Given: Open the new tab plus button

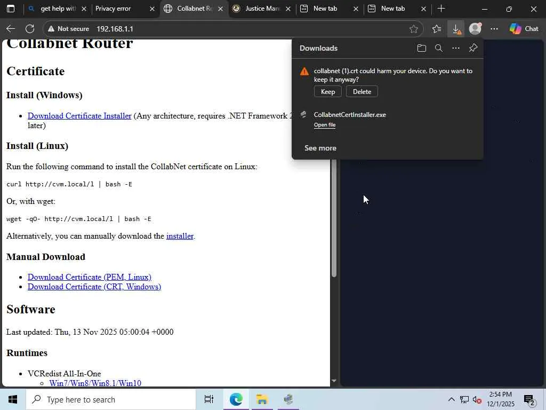Looking at the screenshot, I should 441,9.
